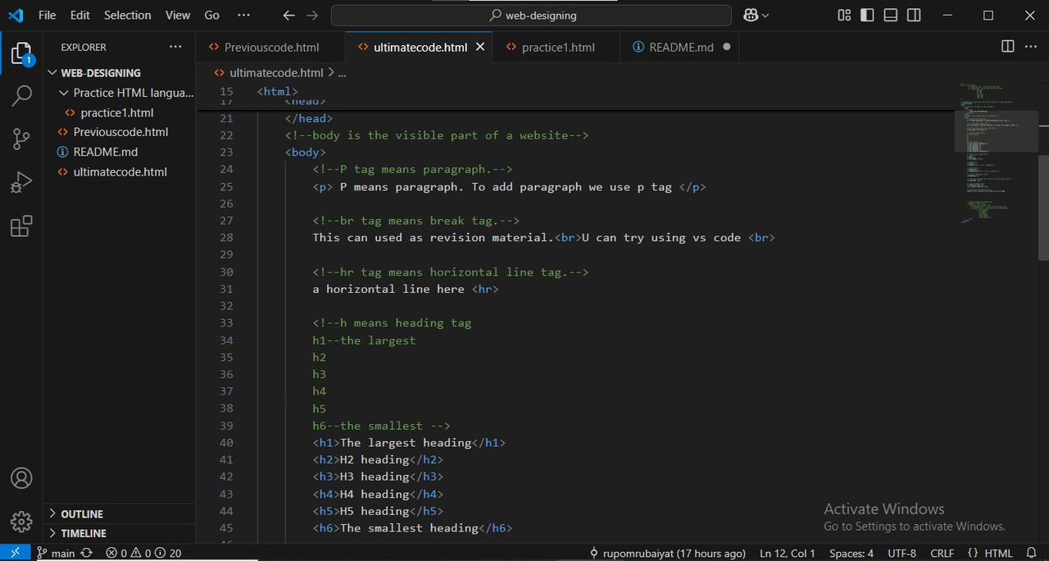Image resolution: width=1049 pixels, height=561 pixels.
Task: Click line number 28 in gutter
Action: point(226,238)
